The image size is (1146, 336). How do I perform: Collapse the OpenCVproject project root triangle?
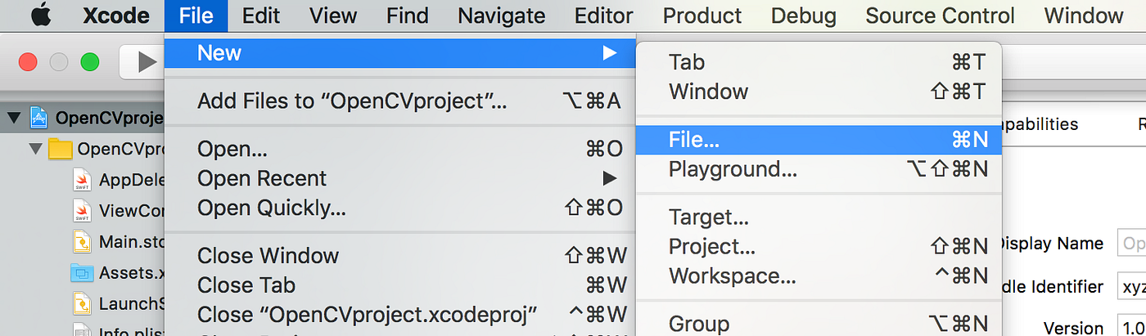click(x=13, y=118)
